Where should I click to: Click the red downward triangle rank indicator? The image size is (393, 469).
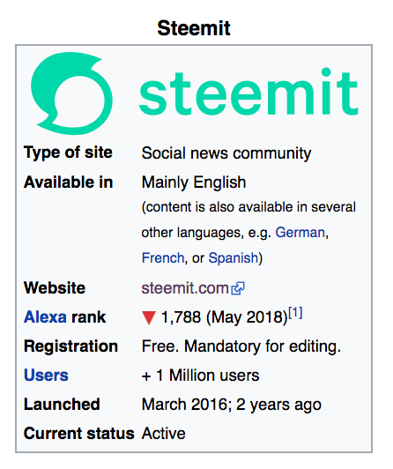tap(149, 317)
